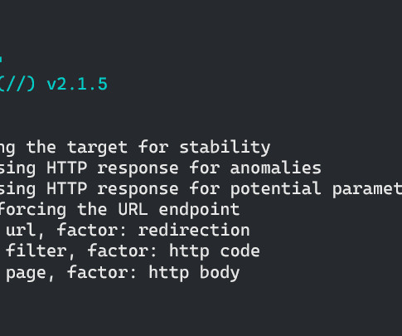Click 'http code' text in output
Viewport: 402px width, 336px height.
[x=215, y=251]
